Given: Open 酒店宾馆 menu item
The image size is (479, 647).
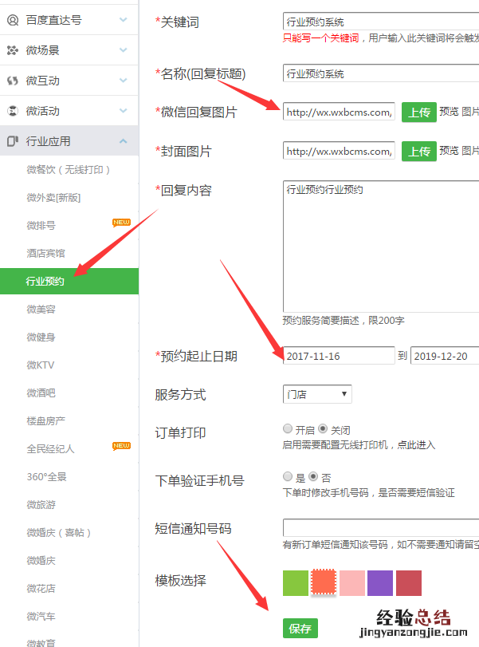Looking at the screenshot, I should (45, 254).
